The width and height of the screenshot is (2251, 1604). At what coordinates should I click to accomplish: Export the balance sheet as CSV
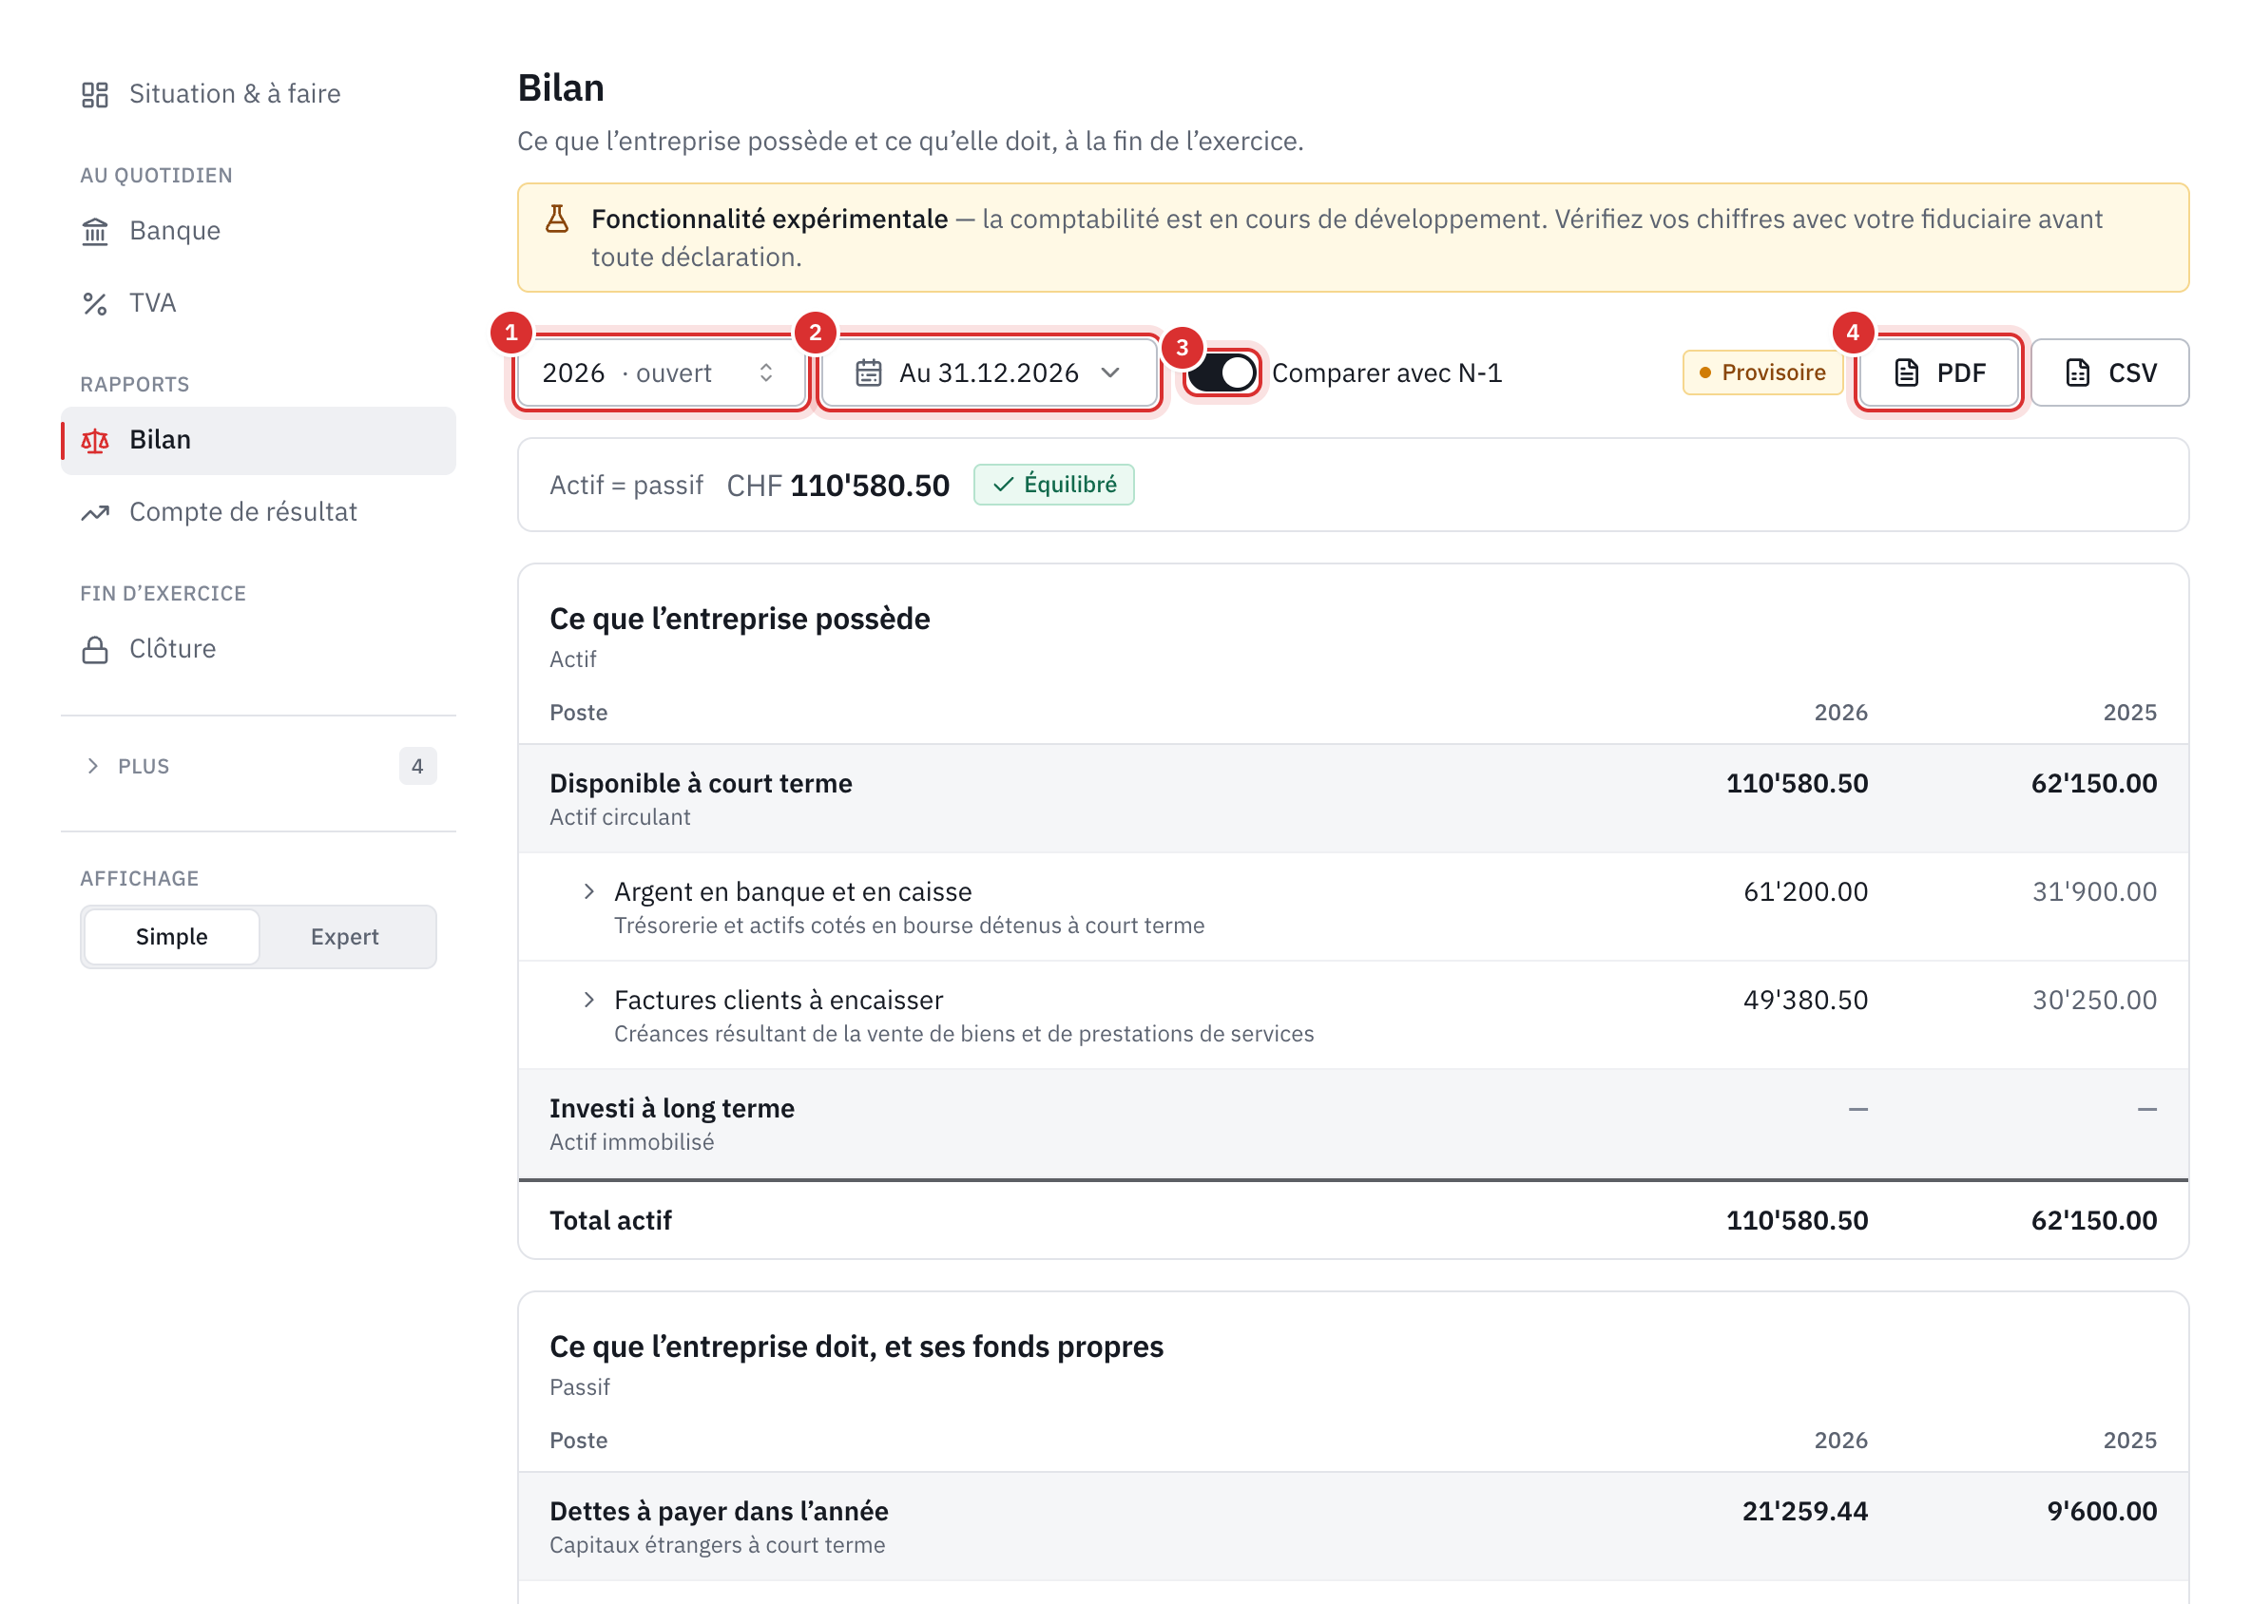2109,373
